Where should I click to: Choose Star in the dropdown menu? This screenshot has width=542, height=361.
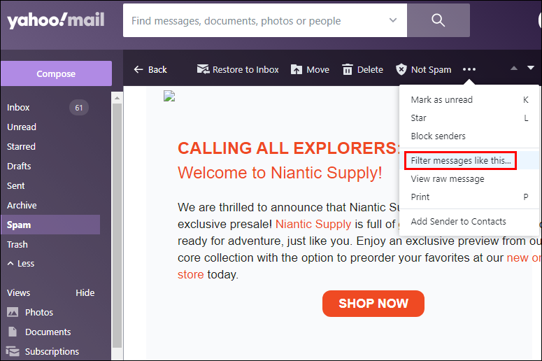click(469, 118)
